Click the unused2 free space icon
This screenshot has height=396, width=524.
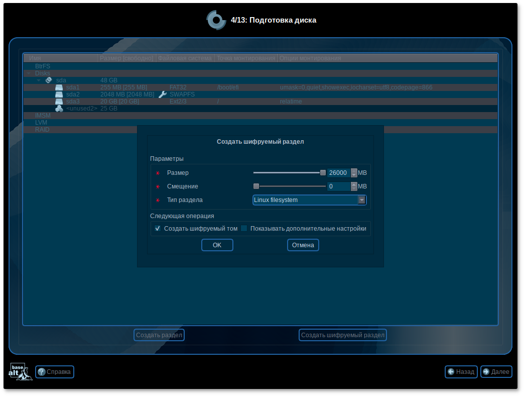click(x=59, y=109)
